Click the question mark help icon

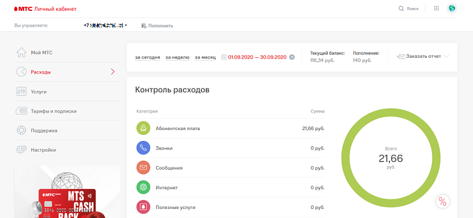pos(292,57)
